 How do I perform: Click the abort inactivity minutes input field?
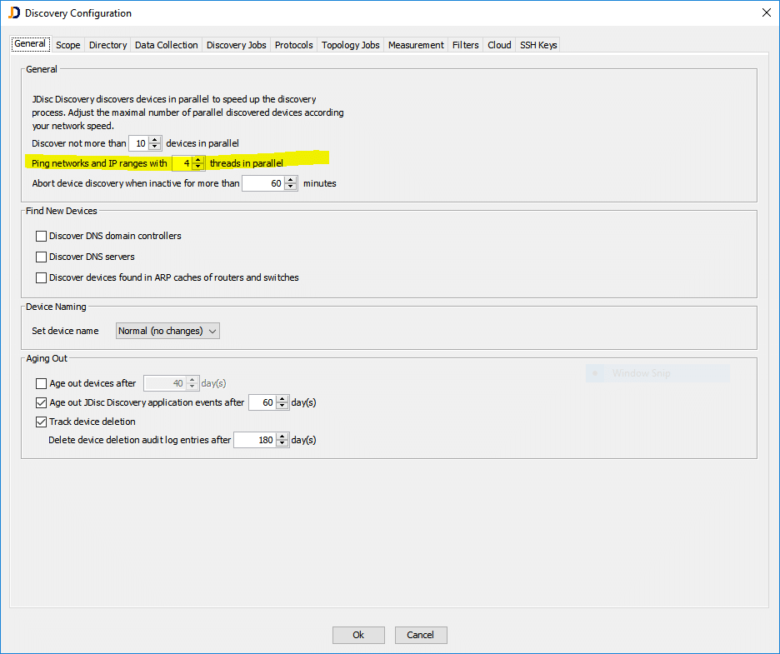[x=262, y=183]
